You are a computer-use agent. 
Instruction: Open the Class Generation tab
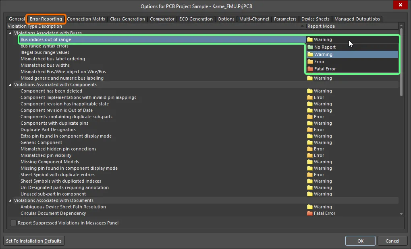tap(127, 19)
